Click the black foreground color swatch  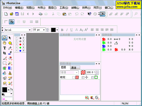click(x=5, y=90)
